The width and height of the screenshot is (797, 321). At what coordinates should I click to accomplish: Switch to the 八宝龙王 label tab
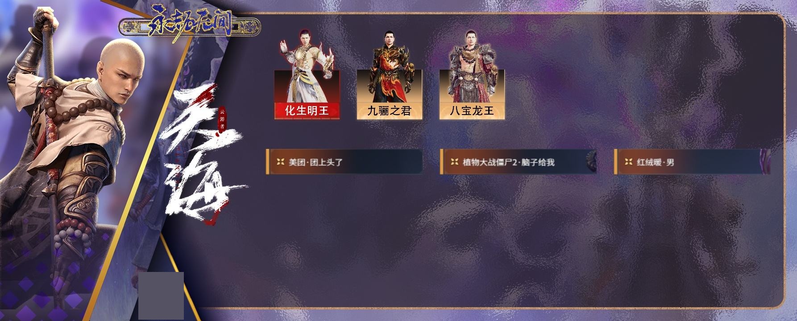(472, 111)
